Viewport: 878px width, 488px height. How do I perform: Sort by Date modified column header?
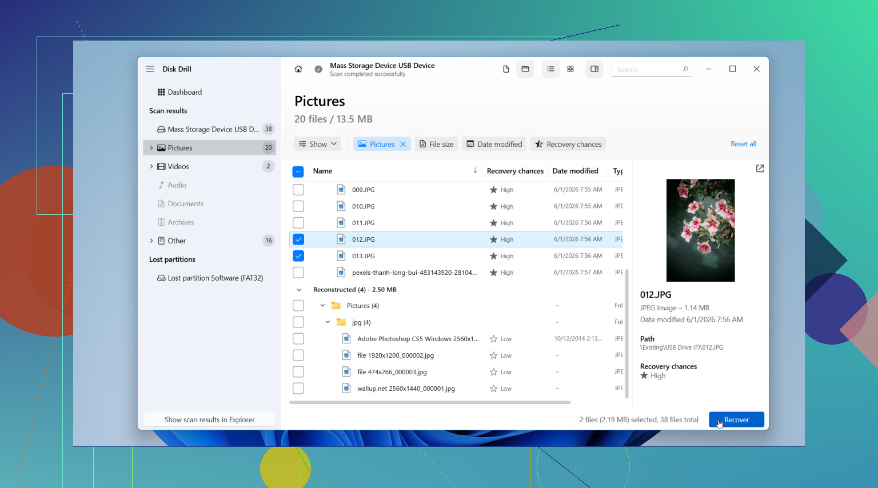575,171
